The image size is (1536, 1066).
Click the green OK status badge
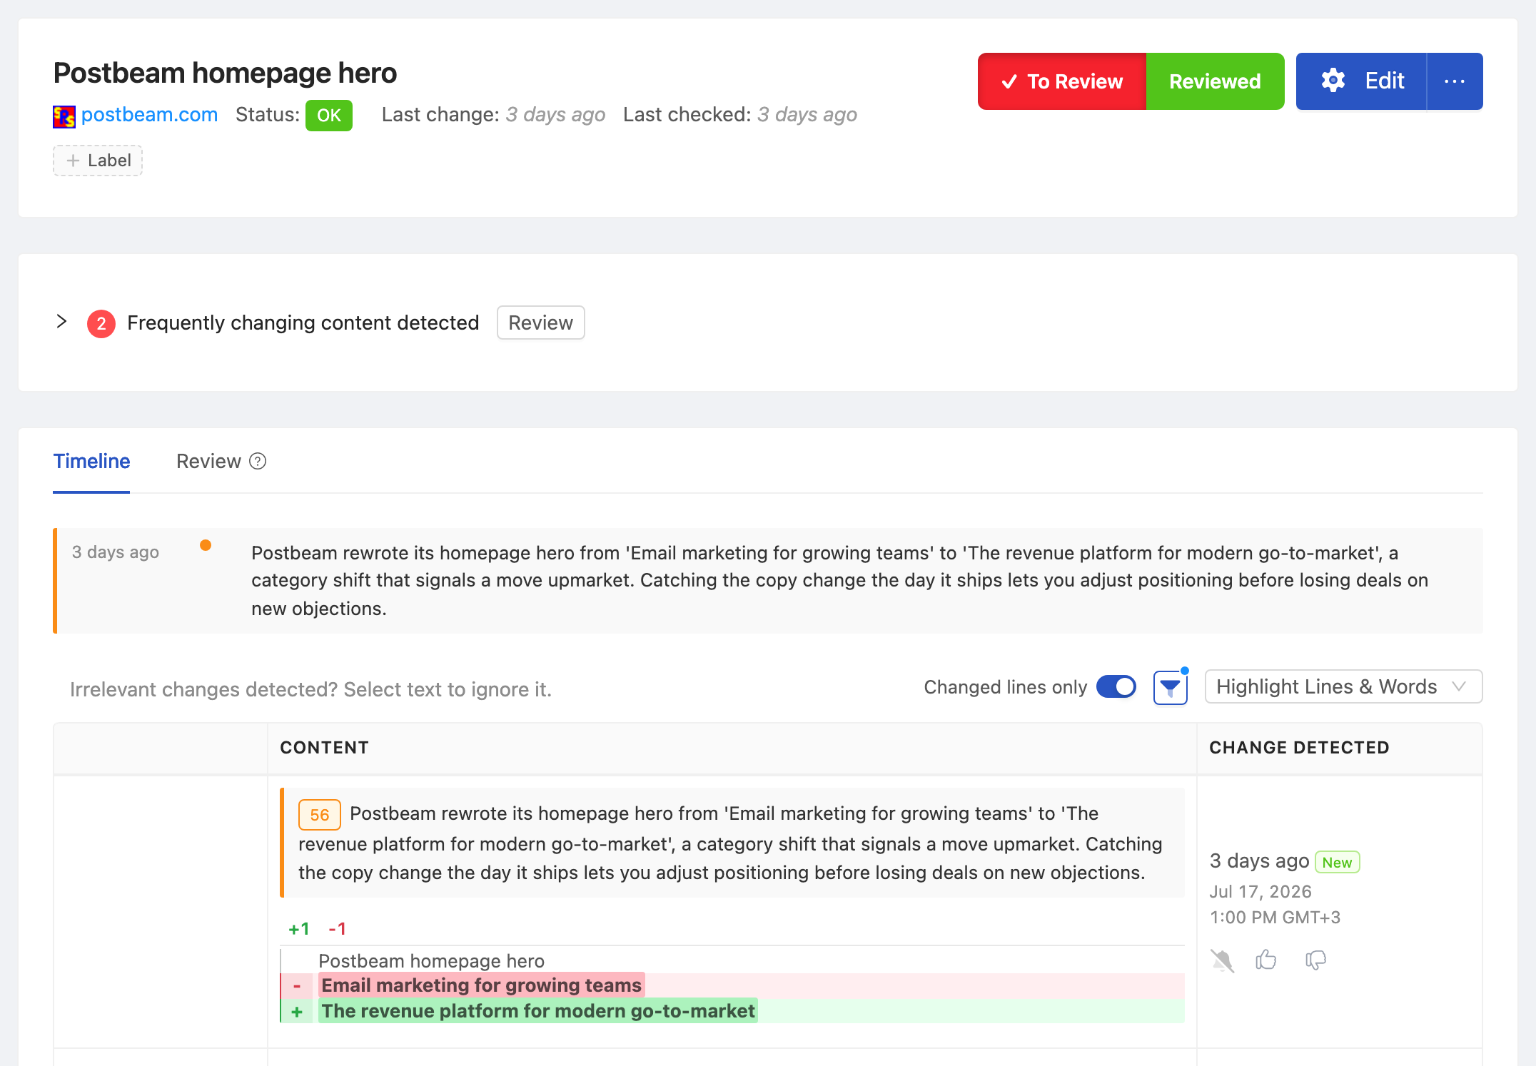tap(329, 116)
